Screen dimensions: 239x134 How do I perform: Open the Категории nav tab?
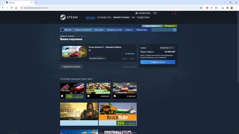click(99, 30)
